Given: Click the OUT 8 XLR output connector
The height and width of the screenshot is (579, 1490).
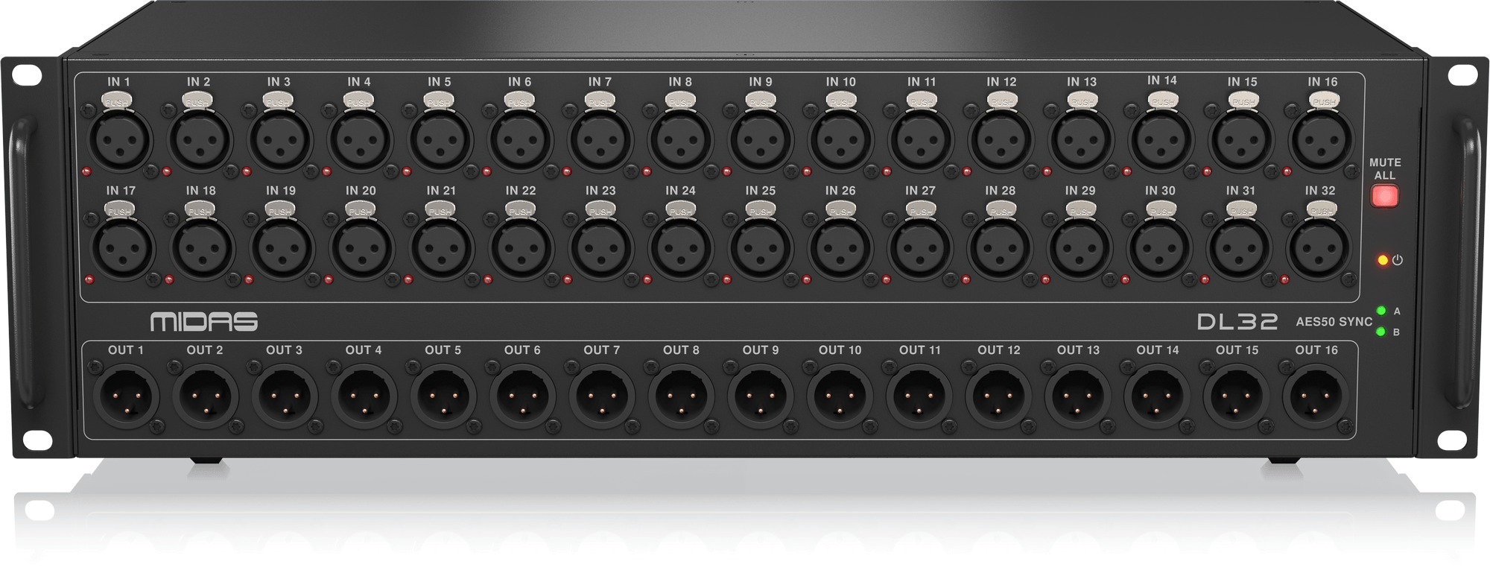Looking at the screenshot, I should tap(681, 396).
